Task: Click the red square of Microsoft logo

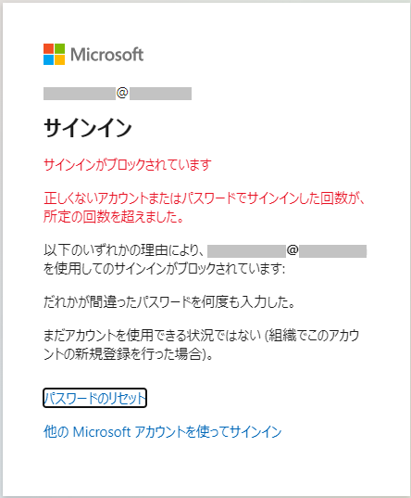Action: coord(48,48)
